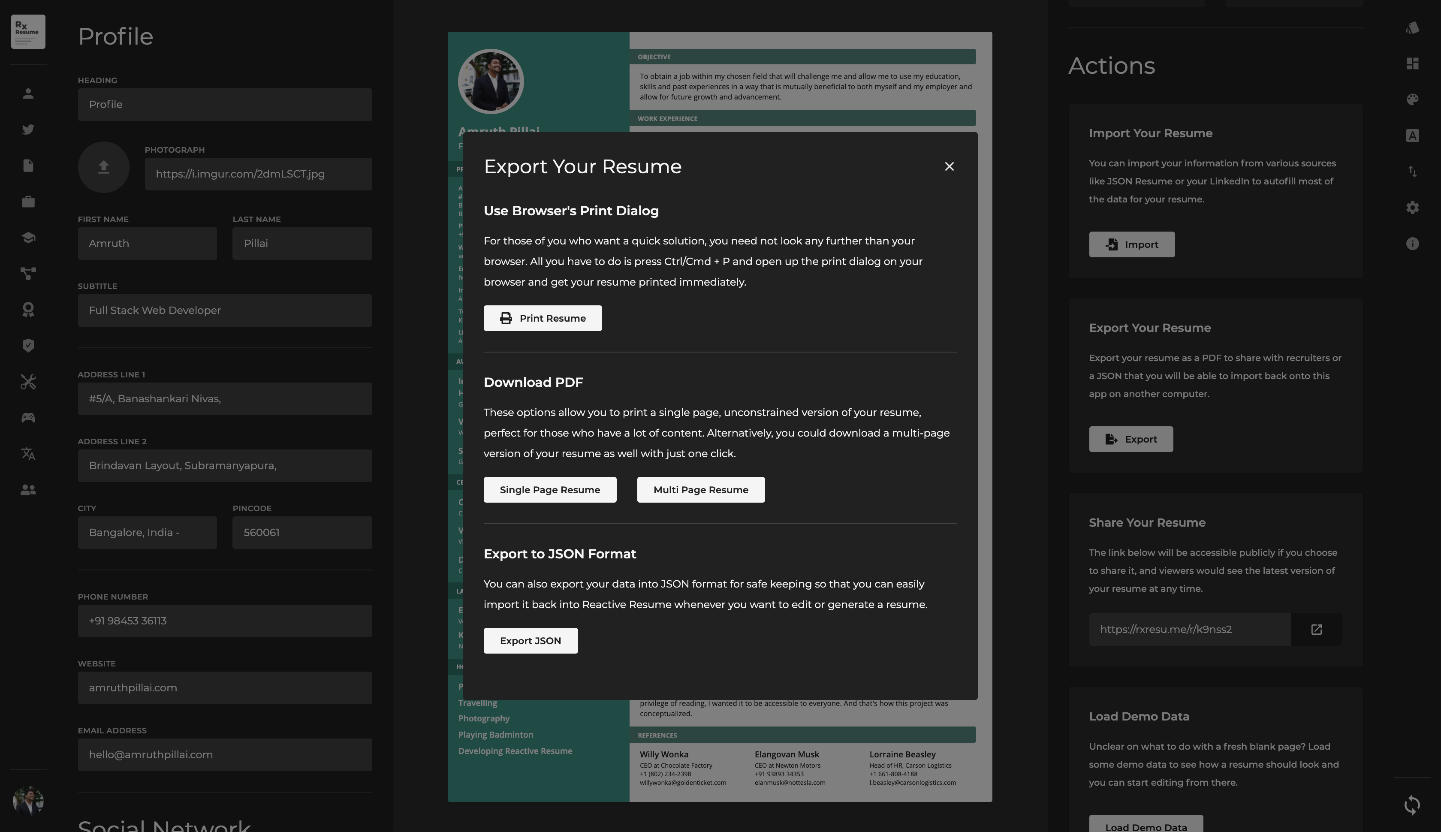Click the Import button in Actions
This screenshot has width=1441, height=832.
1131,244
